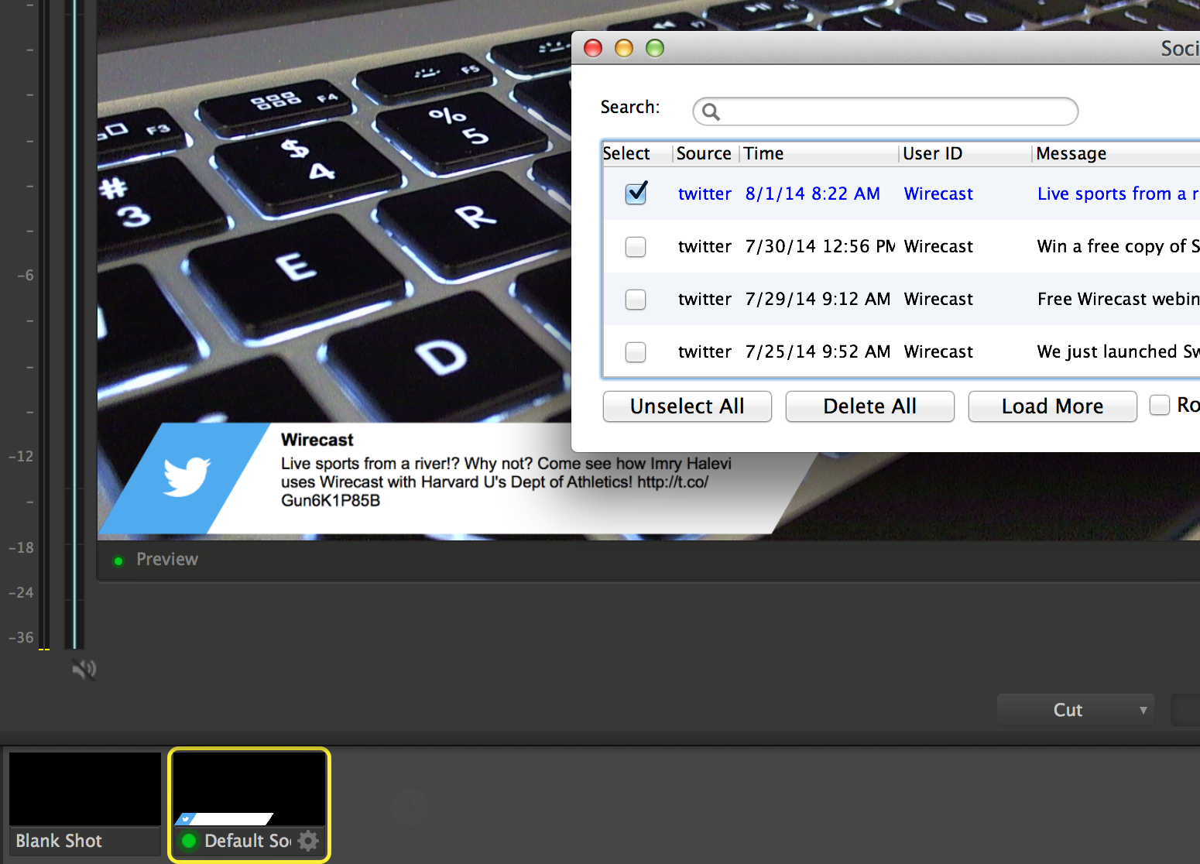Image resolution: width=1200 pixels, height=864 pixels.
Task: Uncheck the 8/1/14 8:22 AM tweet
Action: [636, 193]
